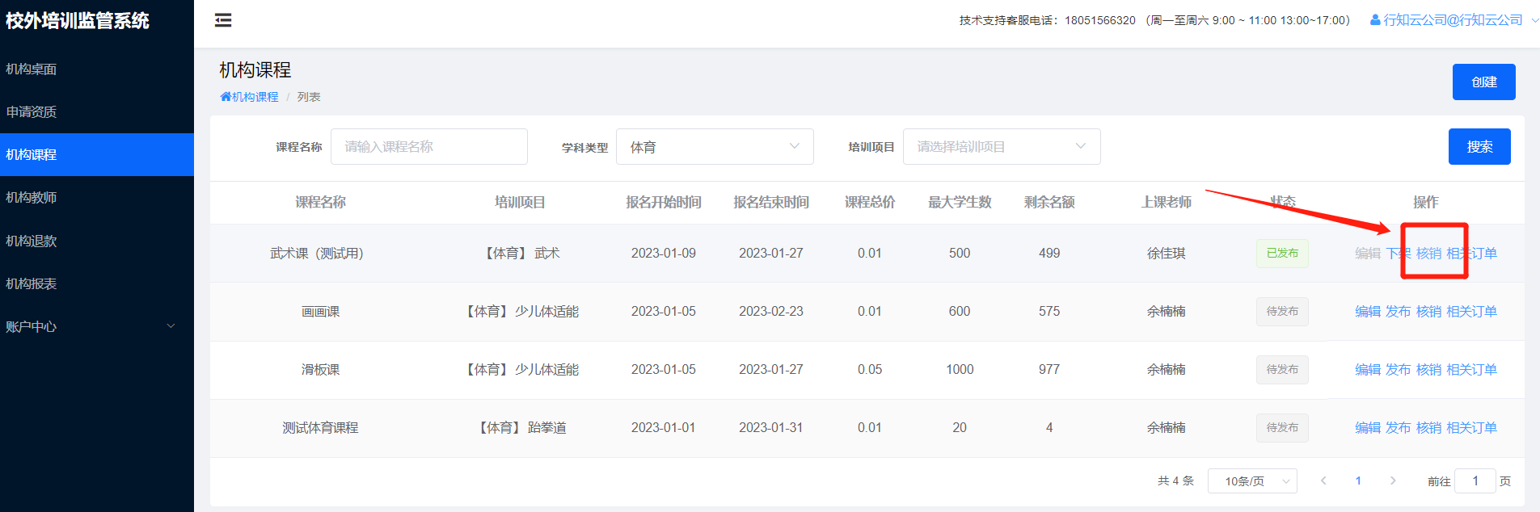The height and width of the screenshot is (512, 1540).
Task: Go to next page arrow in pagination
Action: point(1392,481)
